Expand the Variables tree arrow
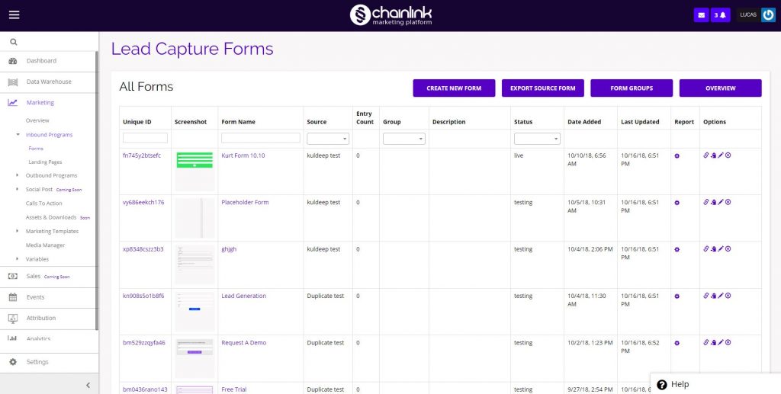This screenshot has width=781, height=394. (x=18, y=258)
